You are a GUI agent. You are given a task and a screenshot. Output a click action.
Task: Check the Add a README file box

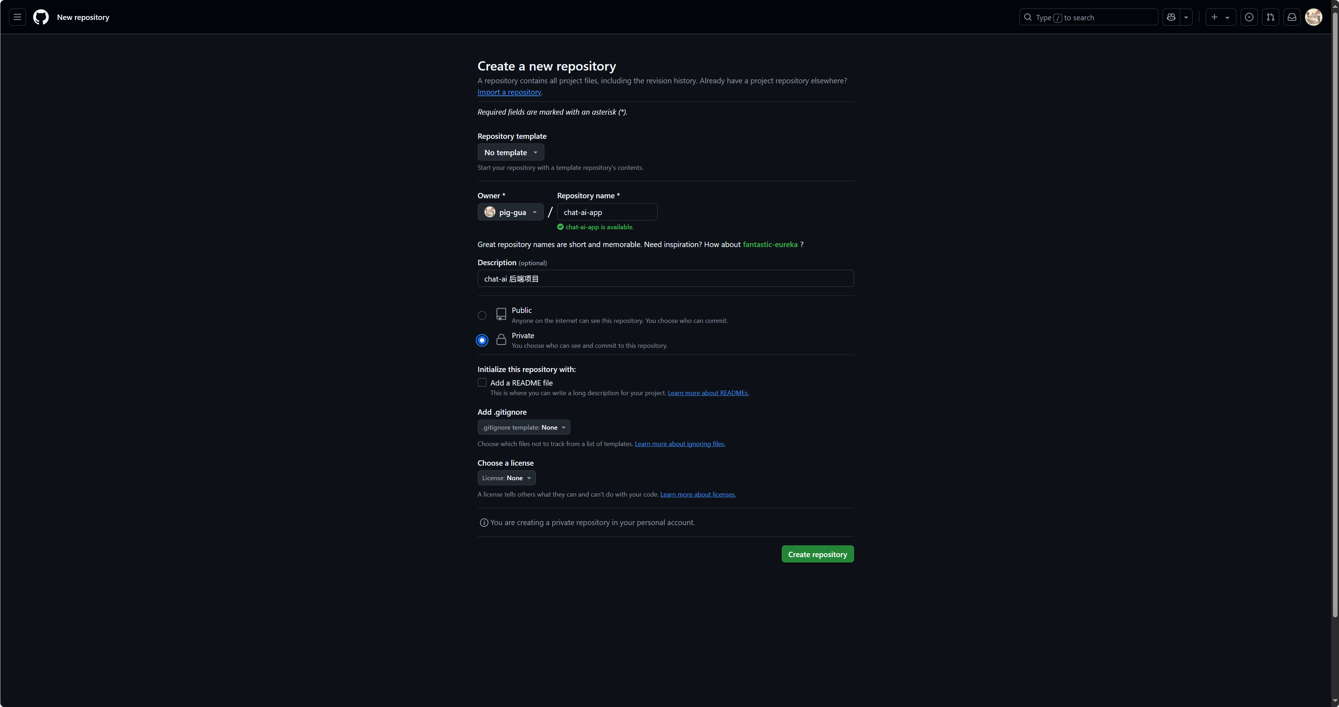click(x=482, y=383)
